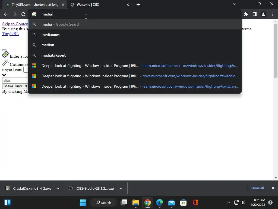Click the Skip to Content link
Viewport: 278px width, 209px height.
[x=15, y=24]
